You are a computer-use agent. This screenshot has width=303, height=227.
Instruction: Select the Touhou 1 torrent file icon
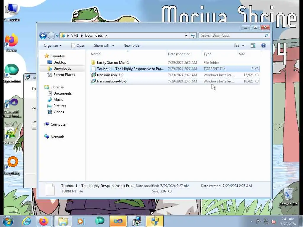pyautogui.click(x=94, y=69)
